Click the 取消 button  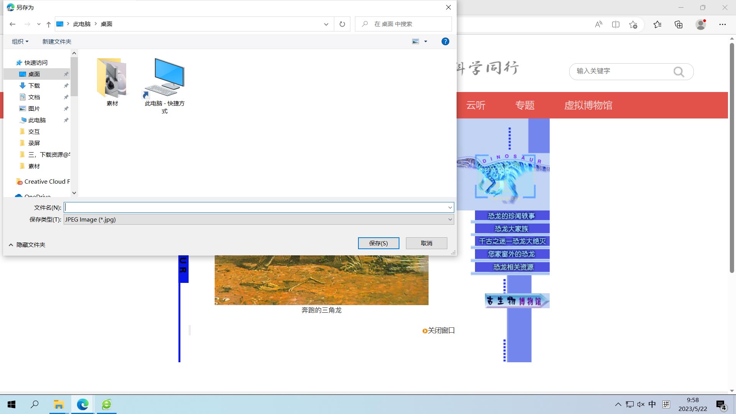(x=426, y=243)
